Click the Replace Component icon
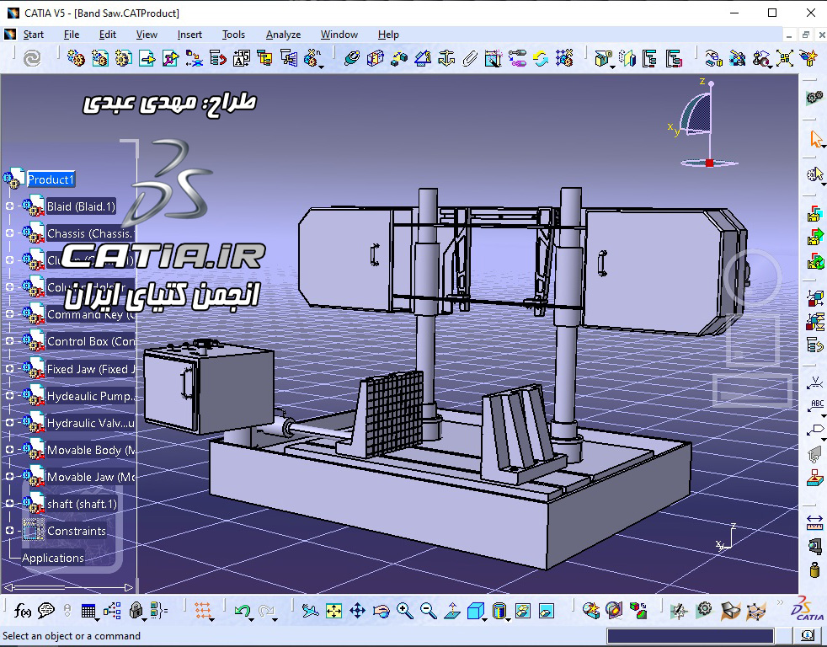 click(195, 58)
